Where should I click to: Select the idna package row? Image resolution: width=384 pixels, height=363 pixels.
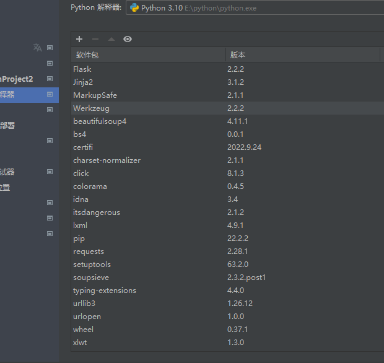pos(227,199)
